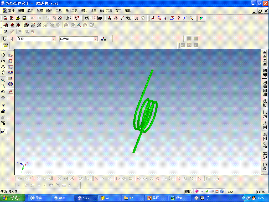The height and width of the screenshot is (202, 269).
Task: Open the 弹簧 taskbar window
Action: pyautogui.click(x=179, y=198)
